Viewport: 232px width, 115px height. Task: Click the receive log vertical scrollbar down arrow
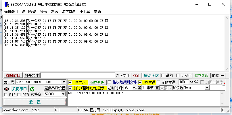click(x=227, y=69)
